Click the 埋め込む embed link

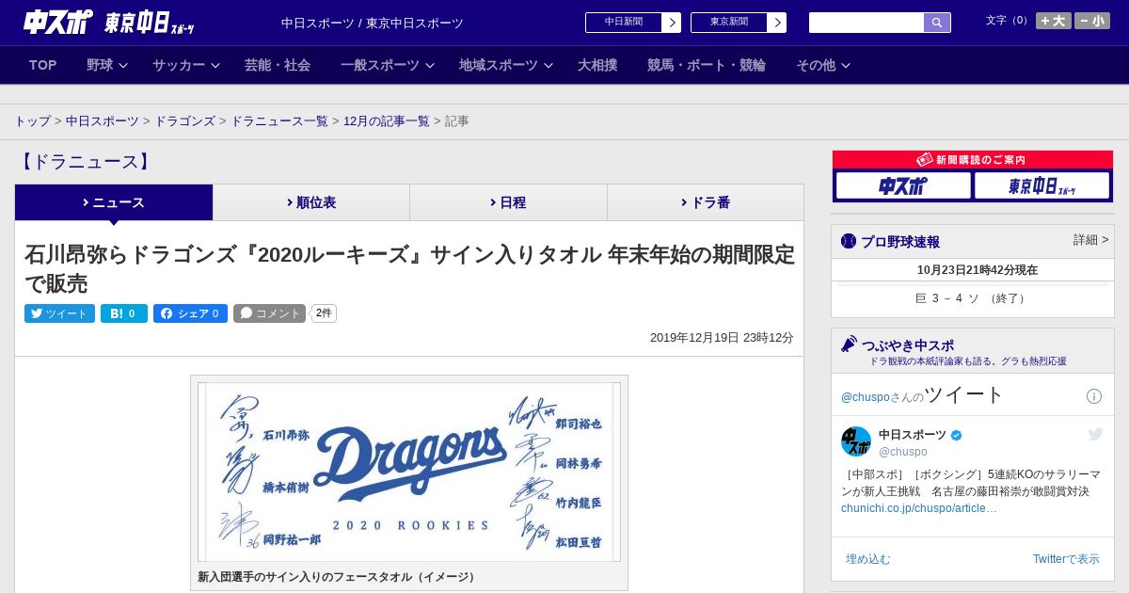click(x=867, y=559)
